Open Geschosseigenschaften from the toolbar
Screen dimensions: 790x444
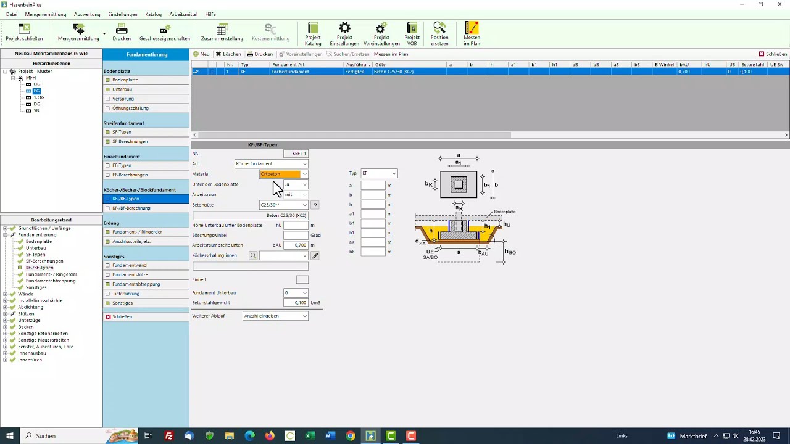pyautogui.click(x=165, y=33)
